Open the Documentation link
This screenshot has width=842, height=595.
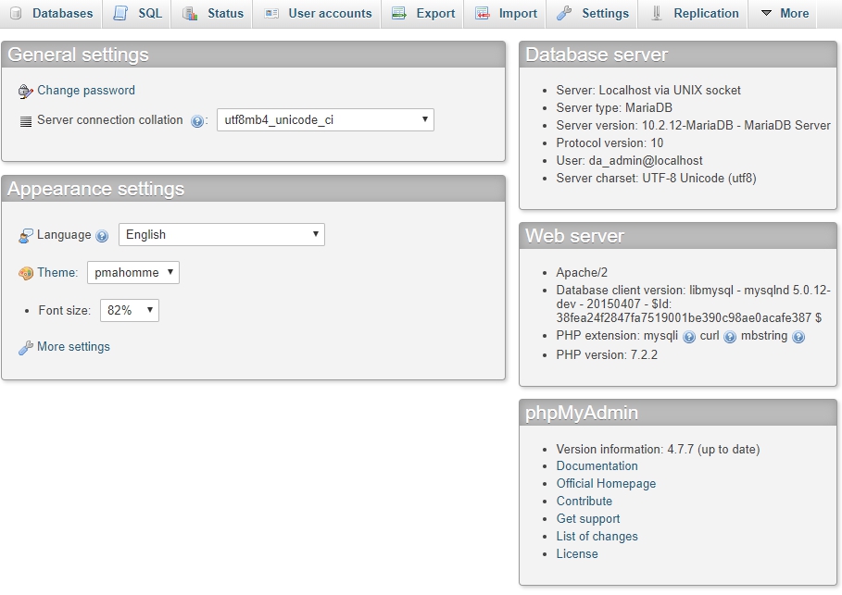coord(597,466)
